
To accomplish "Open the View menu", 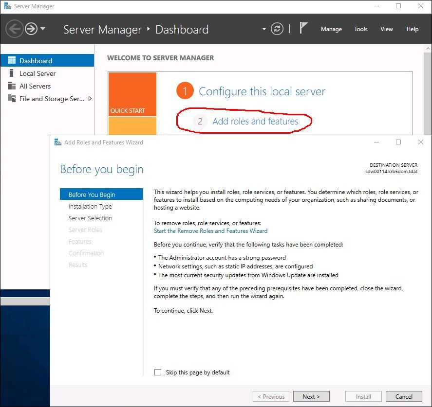I will pyautogui.click(x=387, y=29).
